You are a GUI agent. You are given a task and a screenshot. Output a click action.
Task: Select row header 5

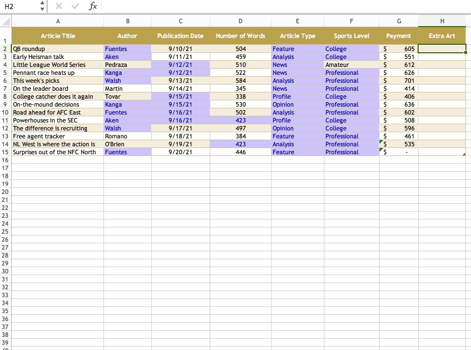[x=5, y=73]
